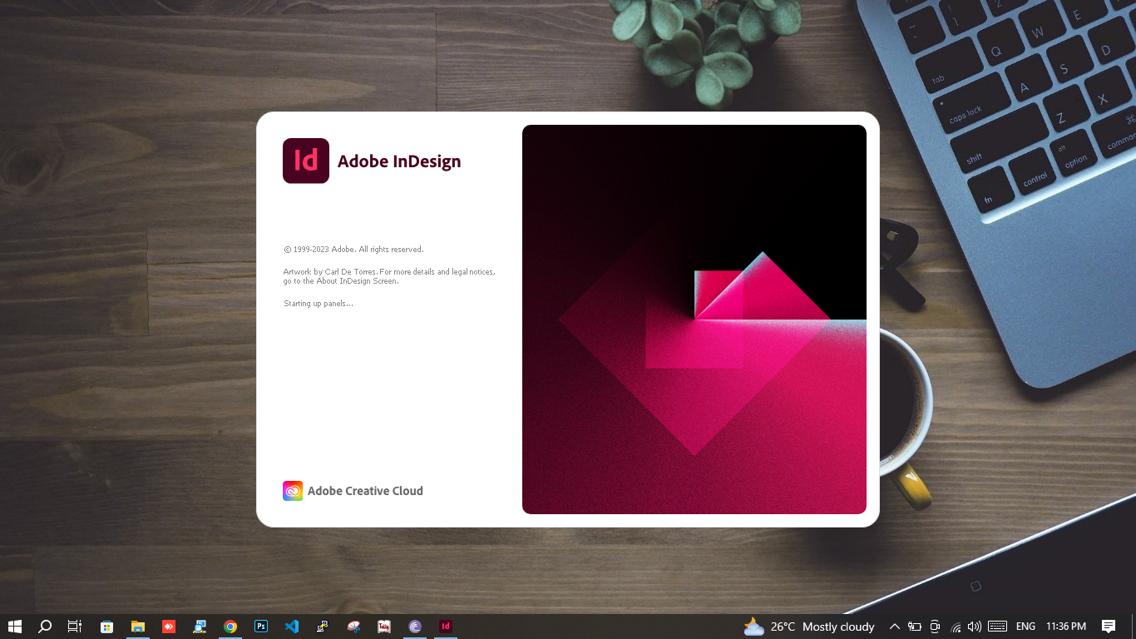Click the Id logo on splash screen
Image resolution: width=1136 pixels, height=639 pixels.
coord(306,161)
